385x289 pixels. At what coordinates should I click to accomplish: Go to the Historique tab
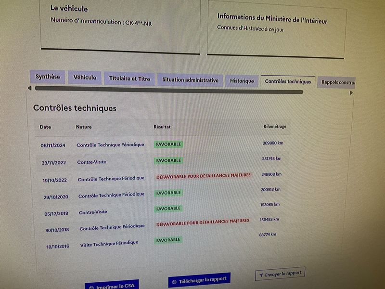242,81
